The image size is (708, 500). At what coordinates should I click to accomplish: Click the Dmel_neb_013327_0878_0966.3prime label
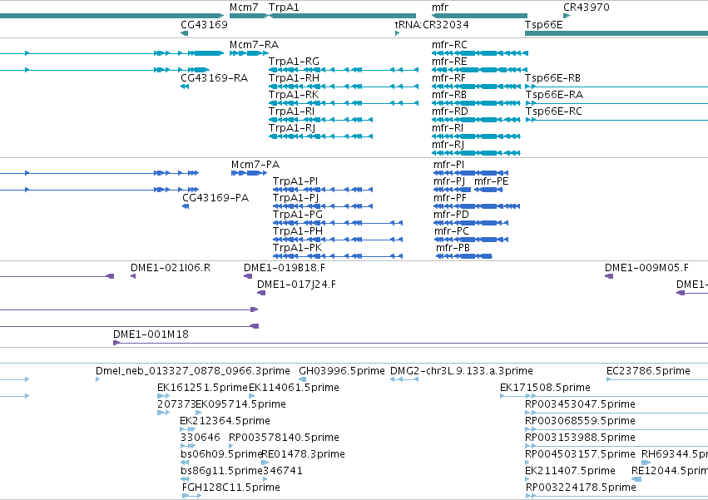click(193, 371)
